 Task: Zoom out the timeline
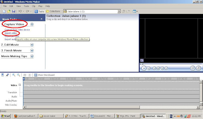(18, 75)
